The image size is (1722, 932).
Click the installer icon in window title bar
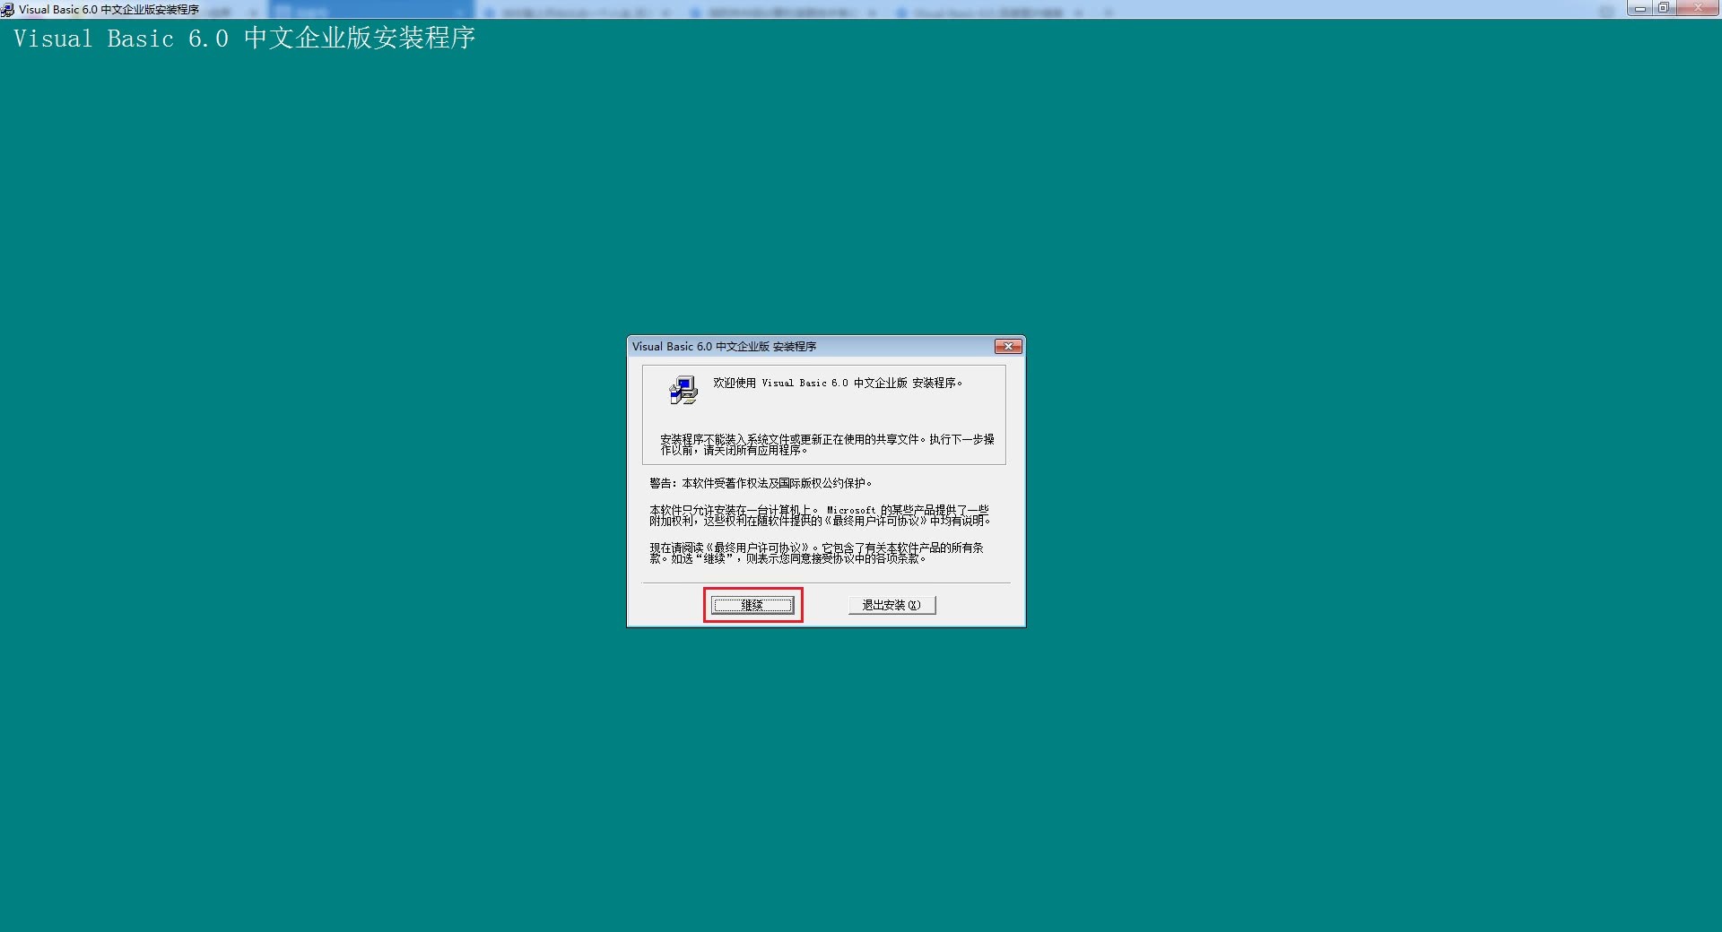click(x=8, y=10)
